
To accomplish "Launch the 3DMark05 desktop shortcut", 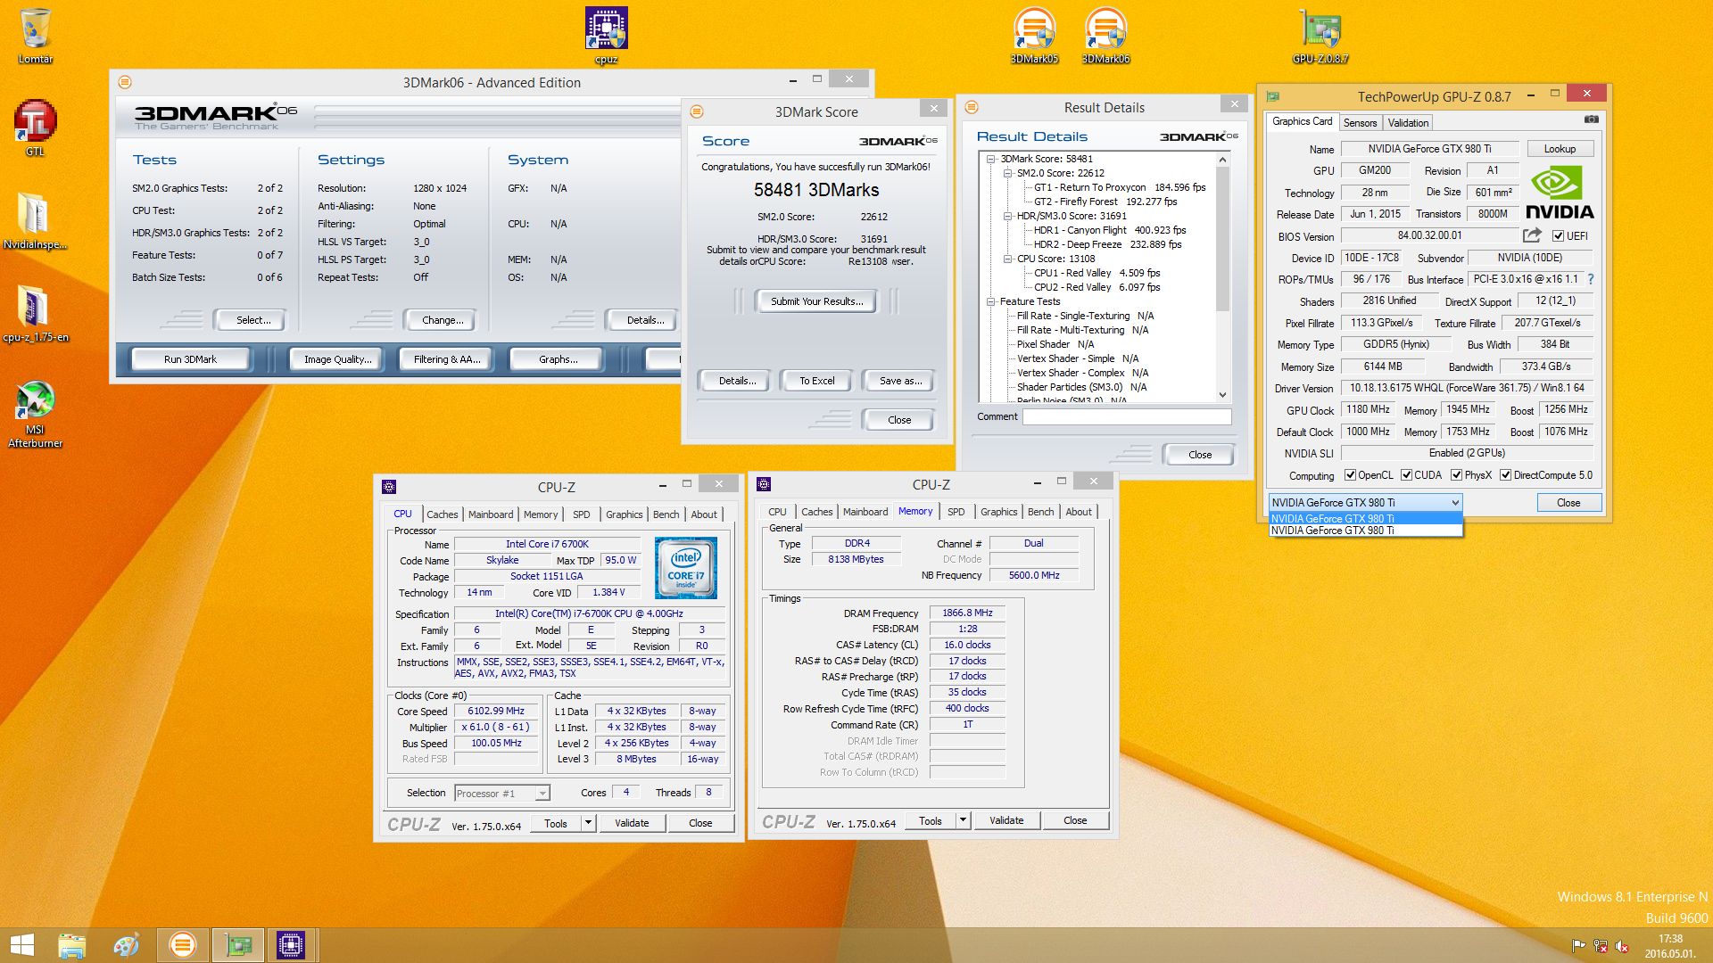I will [x=1034, y=36].
